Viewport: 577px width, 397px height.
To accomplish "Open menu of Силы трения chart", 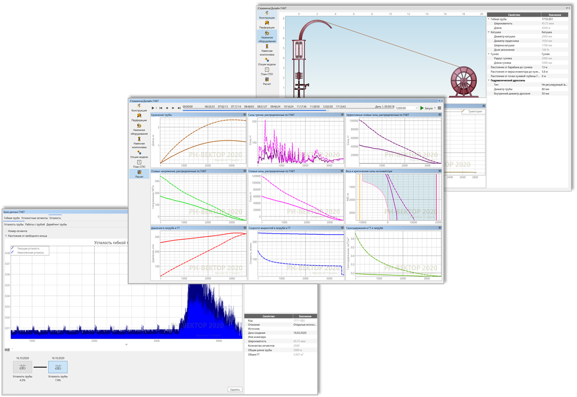I will [342, 115].
